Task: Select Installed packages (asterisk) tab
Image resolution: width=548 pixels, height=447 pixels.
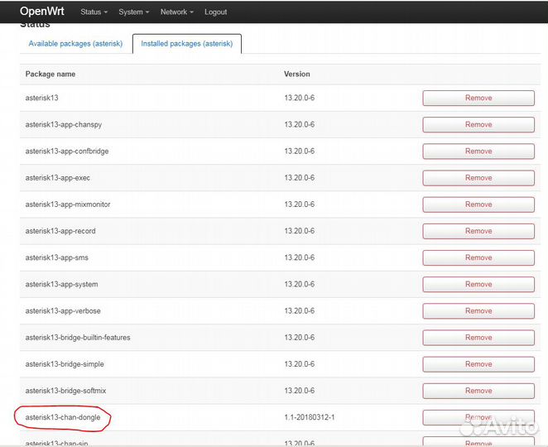Action: [186, 44]
